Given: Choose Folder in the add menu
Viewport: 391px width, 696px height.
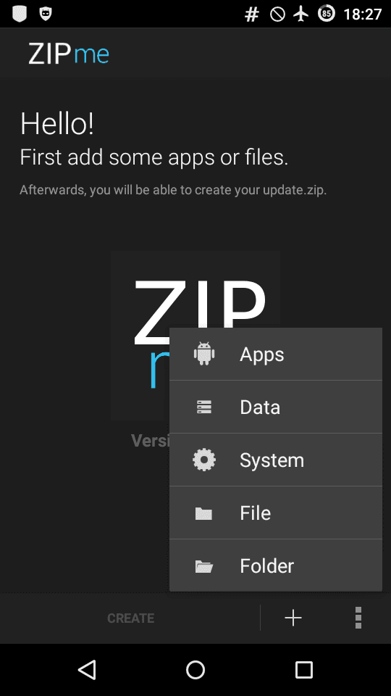Looking at the screenshot, I should (x=276, y=565).
